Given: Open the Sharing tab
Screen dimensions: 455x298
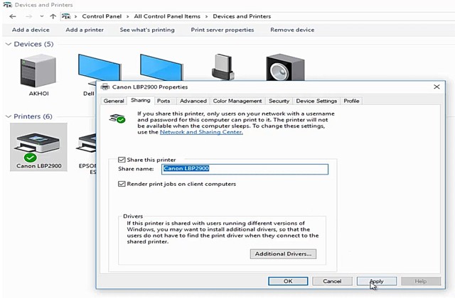Looking at the screenshot, I should click(x=141, y=100).
